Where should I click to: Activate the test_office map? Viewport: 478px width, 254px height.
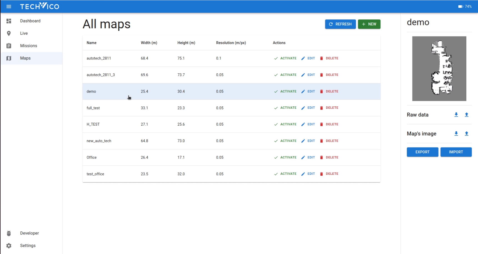click(285, 174)
